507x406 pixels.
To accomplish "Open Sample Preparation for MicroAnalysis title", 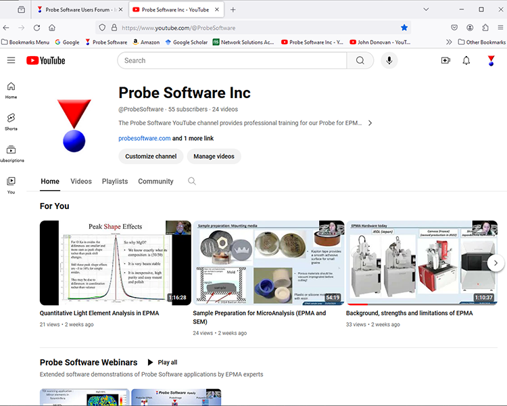I will pyautogui.click(x=260, y=317).
